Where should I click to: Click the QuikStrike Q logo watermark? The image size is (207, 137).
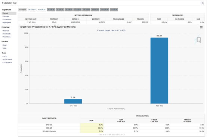coord(198,40)
